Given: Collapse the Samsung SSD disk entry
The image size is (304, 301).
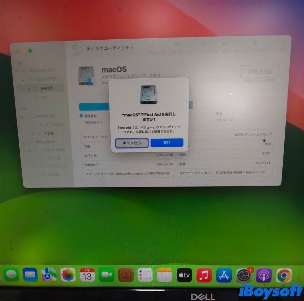Looking at the screenshot, I should point(18,70).
